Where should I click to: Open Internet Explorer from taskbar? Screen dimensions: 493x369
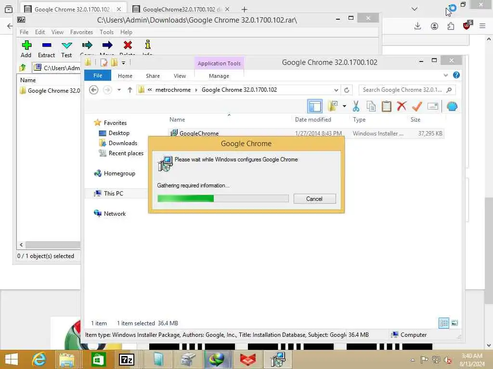point(39,359)
